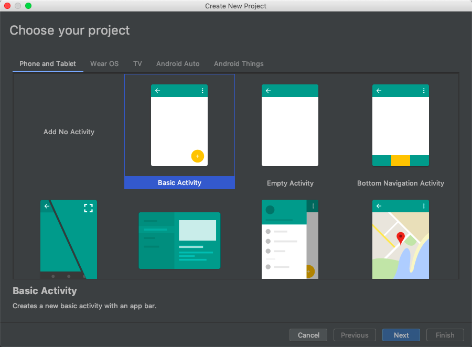The width and height of the screenshot is (472, 347).
Task: Switch to the Wear OS tab
Action: pos(104,63)
